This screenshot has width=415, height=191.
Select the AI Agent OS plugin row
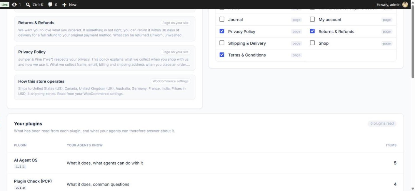click(x=205, y=163)
